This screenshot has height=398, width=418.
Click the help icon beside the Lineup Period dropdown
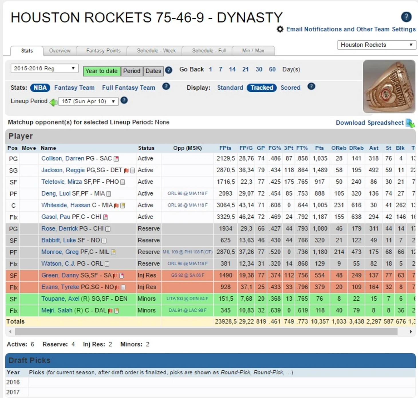(124, 101)
